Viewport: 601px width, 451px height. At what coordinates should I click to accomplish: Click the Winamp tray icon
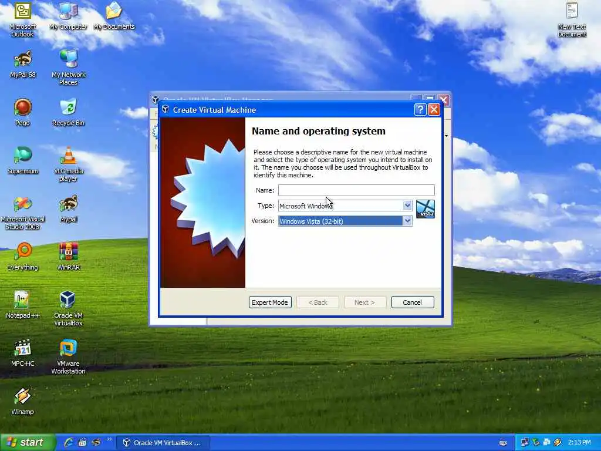click(558, 443)
